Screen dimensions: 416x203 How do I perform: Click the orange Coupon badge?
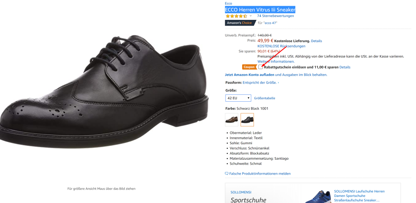tap(249, 67)
